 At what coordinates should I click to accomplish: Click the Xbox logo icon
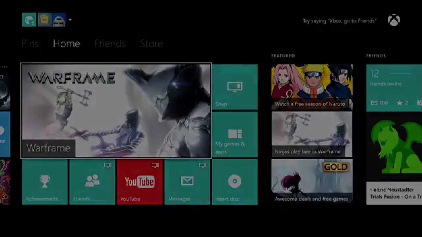pyautogui.click(x=394, y=20)
